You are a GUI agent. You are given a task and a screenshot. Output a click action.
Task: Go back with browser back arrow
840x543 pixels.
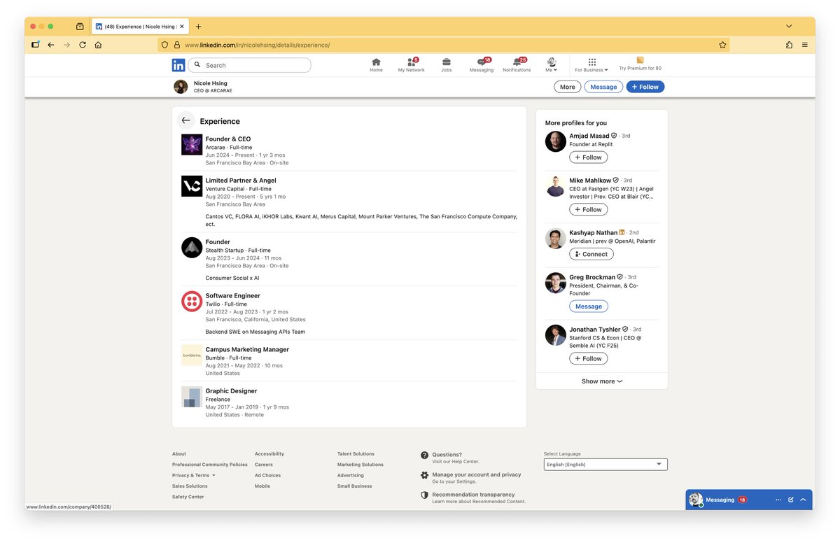tap(51, 45)
